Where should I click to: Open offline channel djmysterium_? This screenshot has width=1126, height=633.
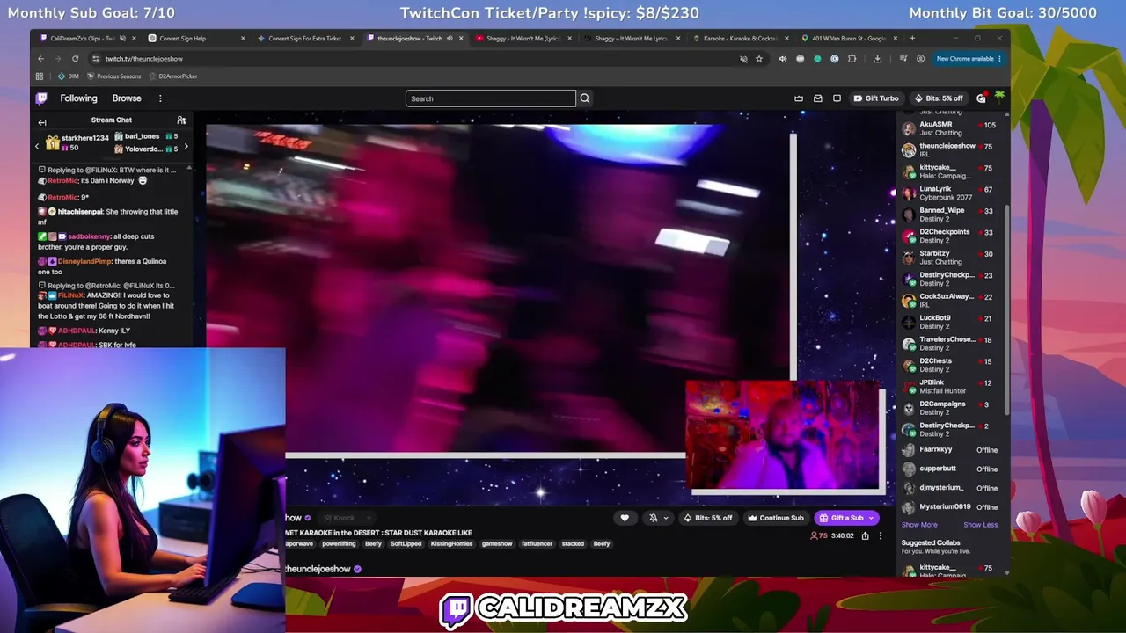click(952, 488)
